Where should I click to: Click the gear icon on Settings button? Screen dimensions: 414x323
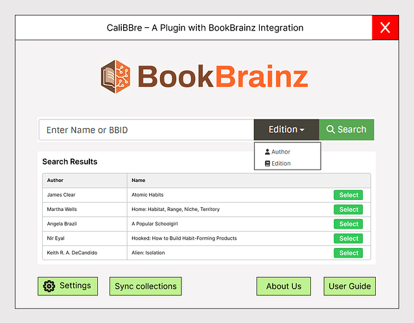click(x=49, y=286)
